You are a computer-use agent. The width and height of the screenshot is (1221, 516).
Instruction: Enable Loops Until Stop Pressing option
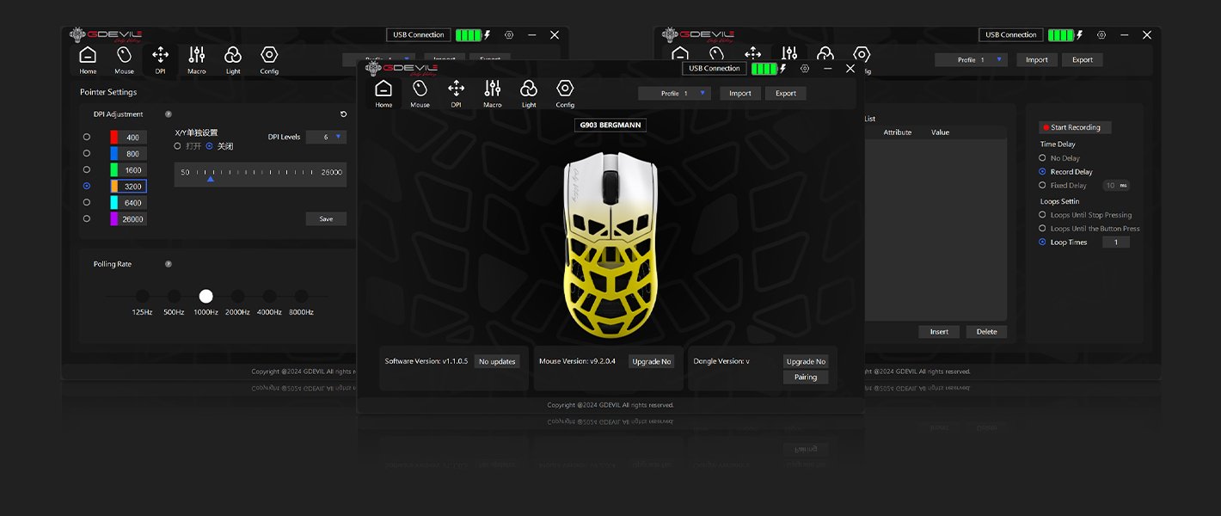pyautogui.click(x=1043, y=215)
